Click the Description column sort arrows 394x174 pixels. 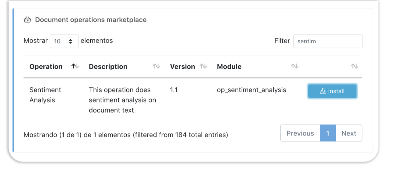click(x=156, y=66)
